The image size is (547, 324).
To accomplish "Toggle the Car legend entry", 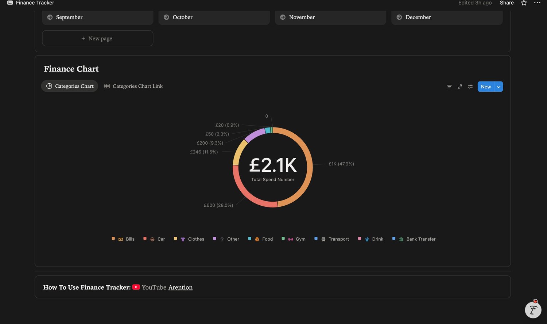I will coord(154,239).
